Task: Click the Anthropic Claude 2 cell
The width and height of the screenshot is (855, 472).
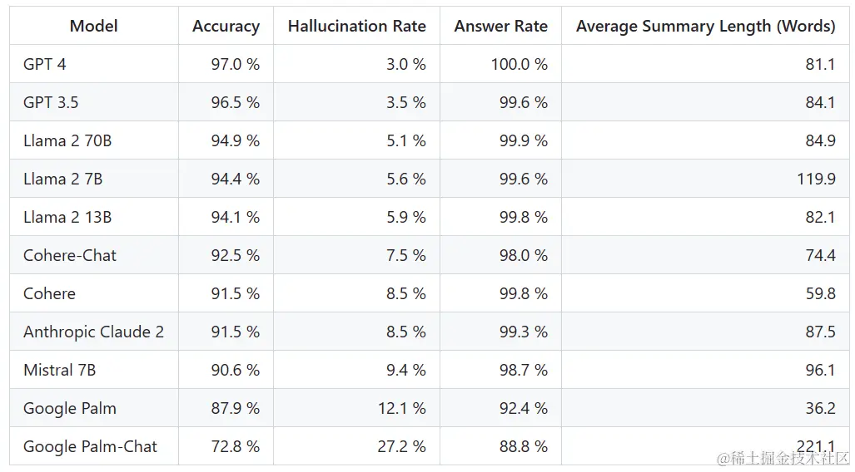Action: point(94,332)
